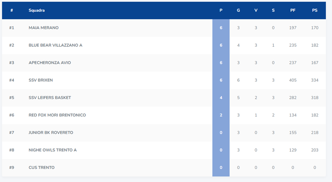Click the SSV BRIXEN team name

41,80
